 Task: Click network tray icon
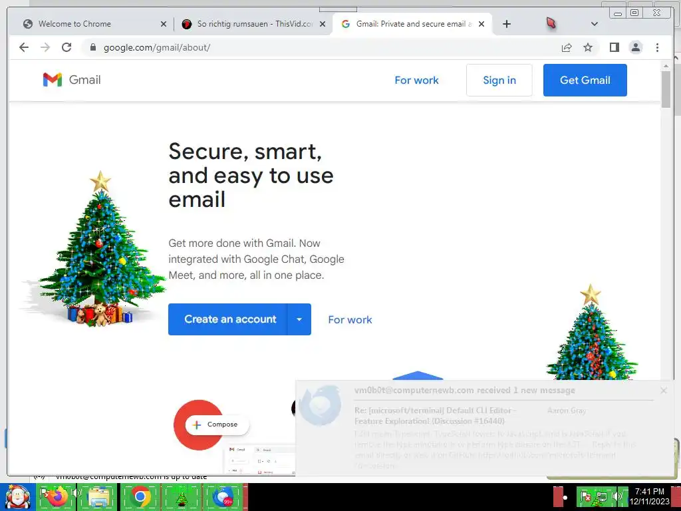tap(601, 497)
